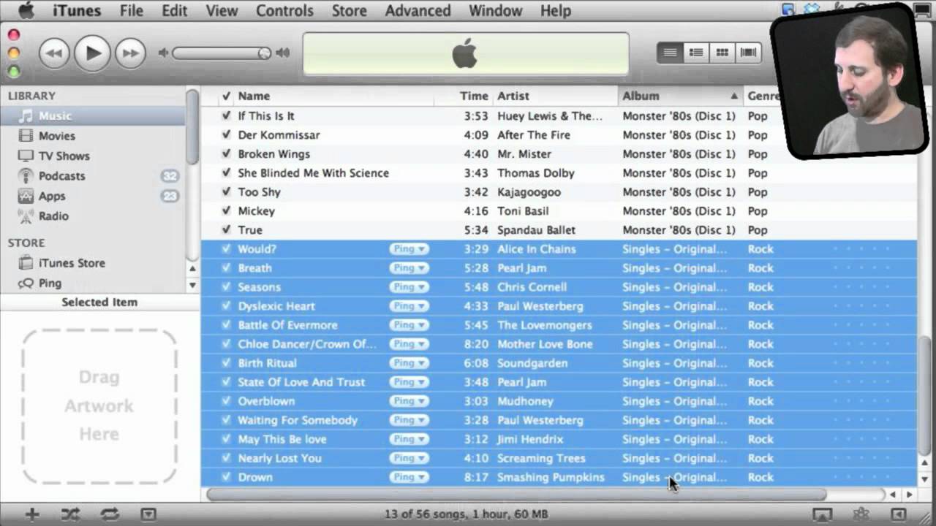Uncheck the song Der Kommissar

pos(226,135)
